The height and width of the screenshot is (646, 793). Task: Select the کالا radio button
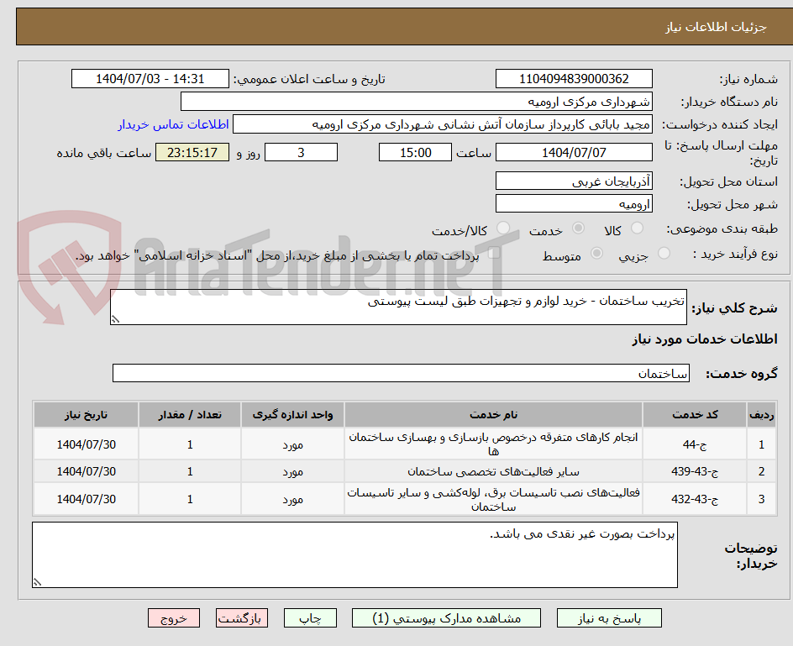coord(636,228)
